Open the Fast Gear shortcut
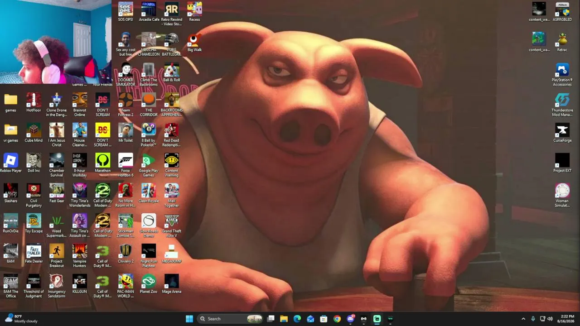 (x=56, y=194)
